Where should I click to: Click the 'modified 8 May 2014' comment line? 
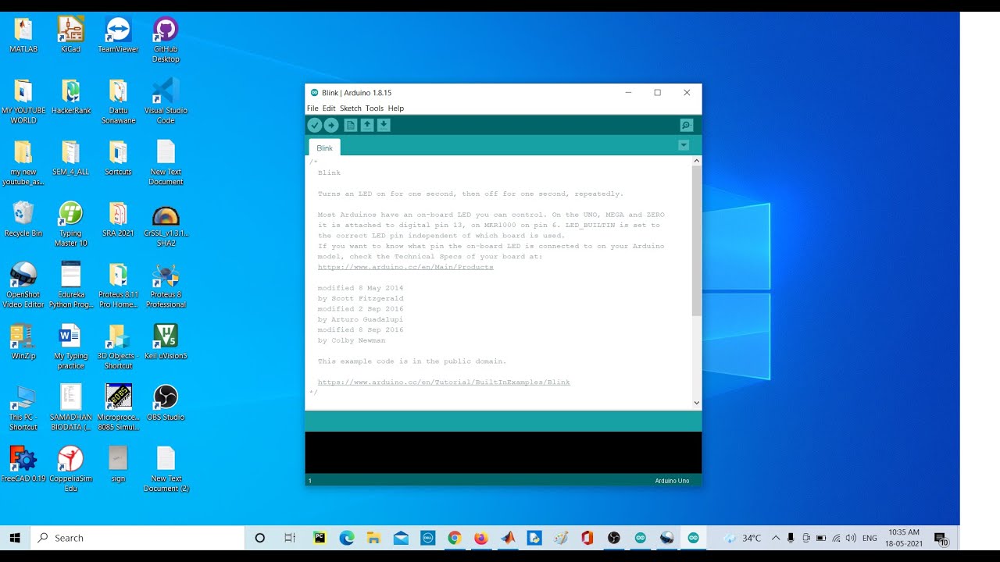360,288
